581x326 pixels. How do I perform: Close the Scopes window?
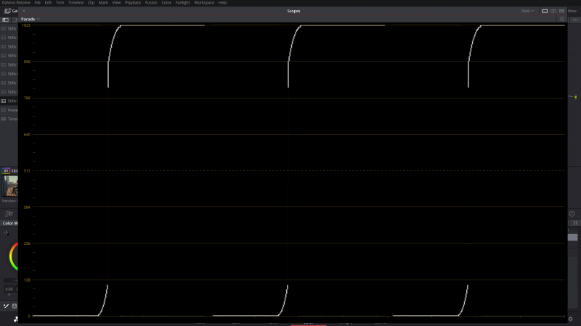click(x=23, y=11)
